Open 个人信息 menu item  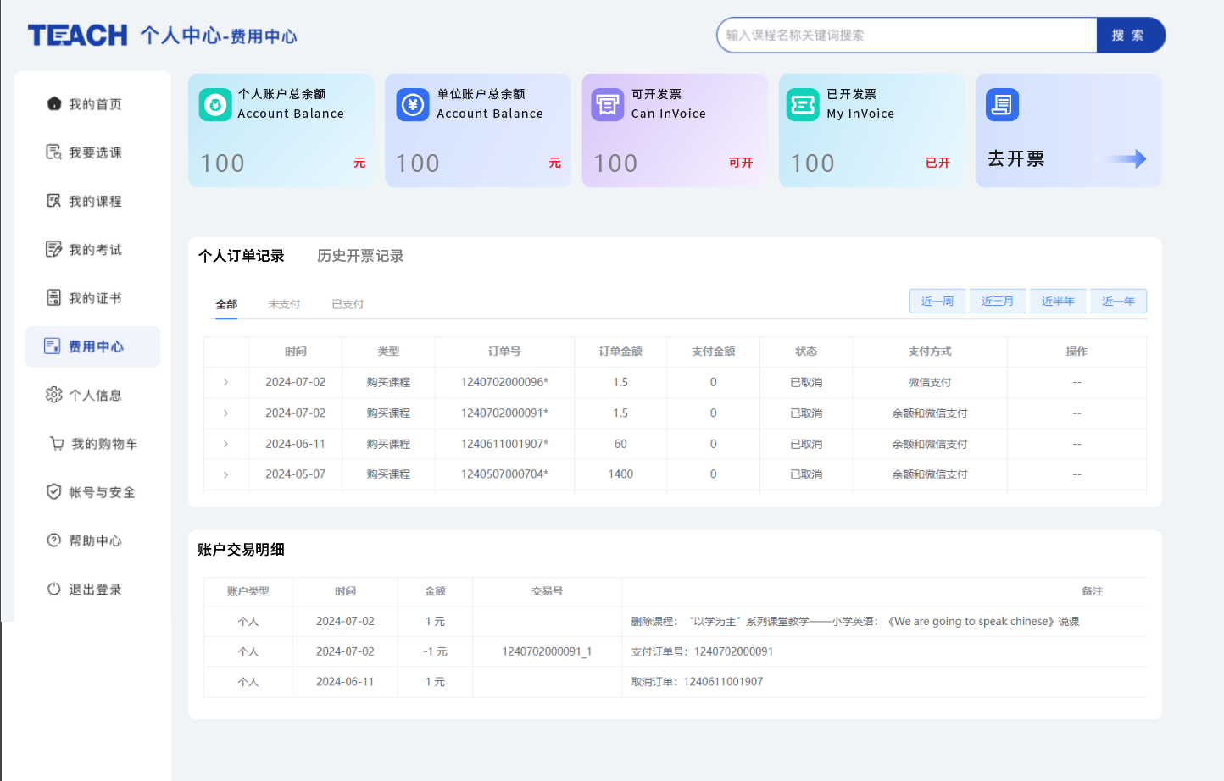pyautogui.click(x=95, y=395)
